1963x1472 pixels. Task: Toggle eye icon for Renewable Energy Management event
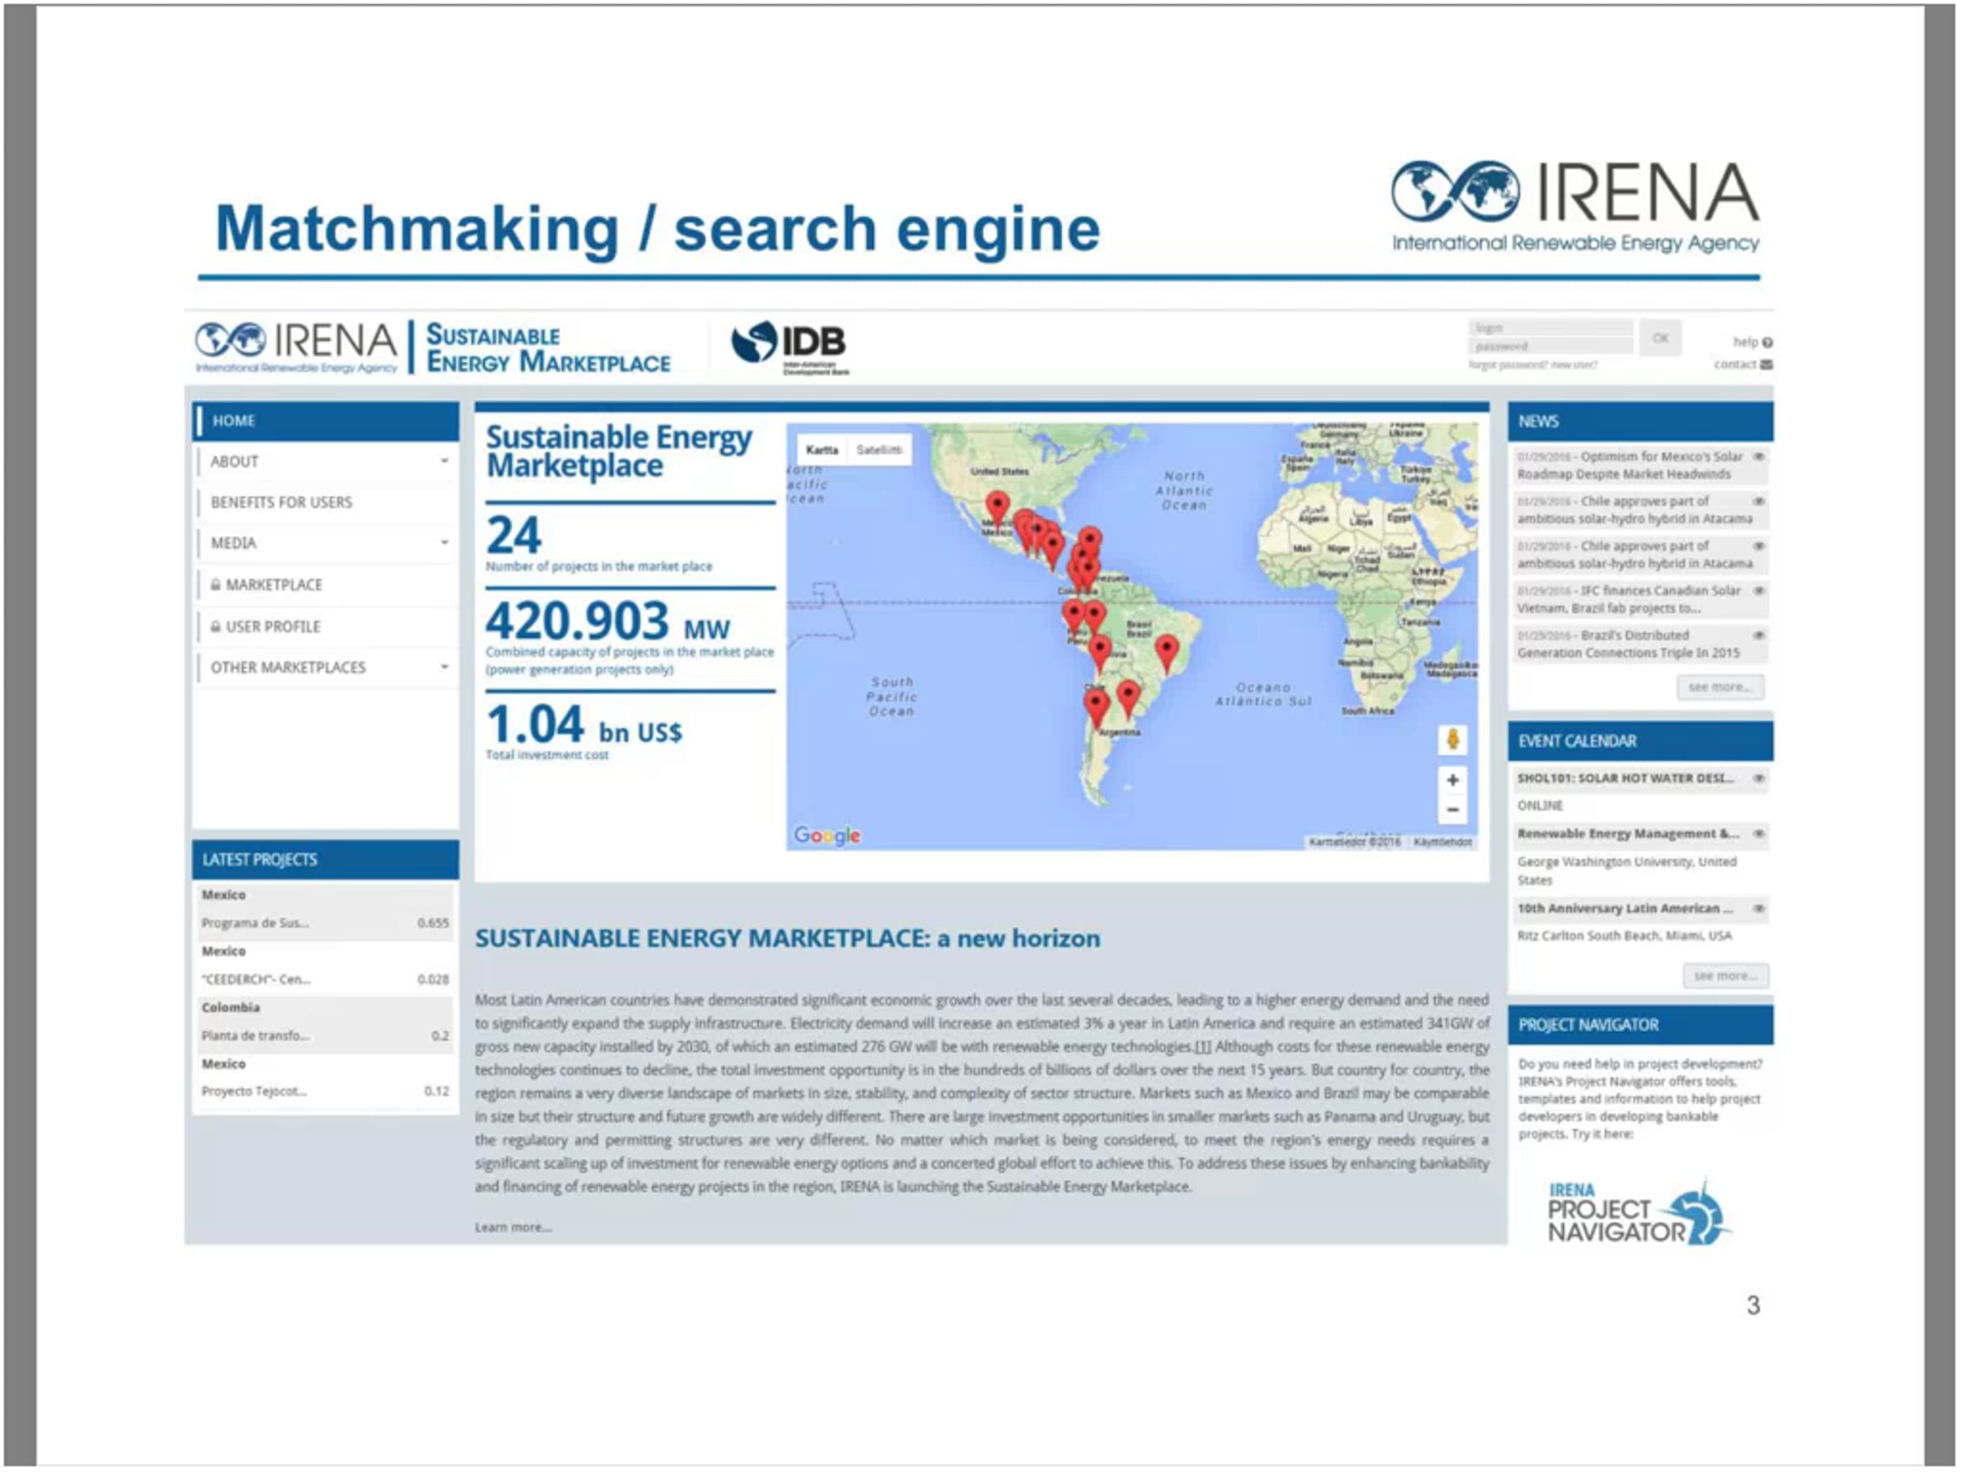tap(1758, 834)
